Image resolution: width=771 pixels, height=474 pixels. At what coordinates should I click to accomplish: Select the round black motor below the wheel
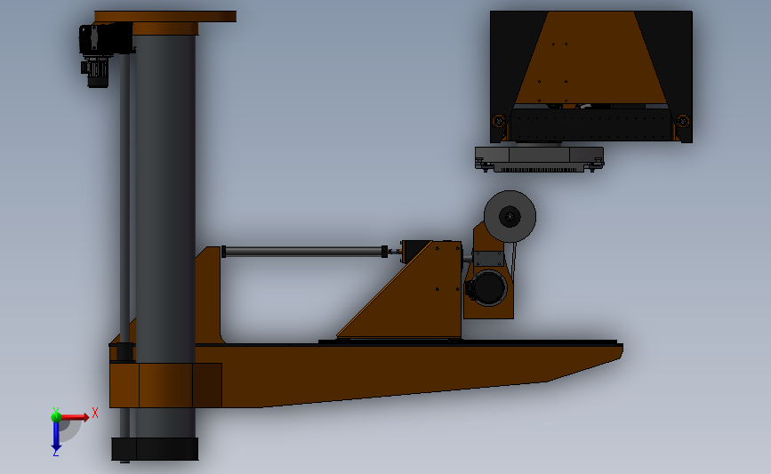tap(487, 287)
